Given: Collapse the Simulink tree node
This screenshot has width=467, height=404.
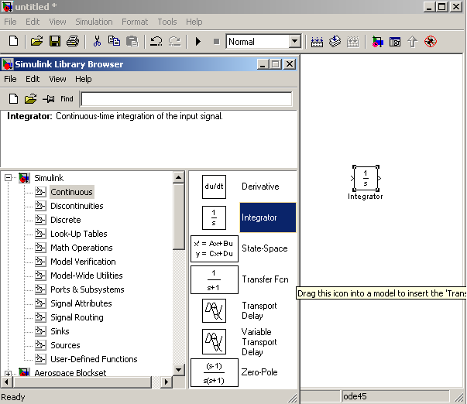Looking at the screenshot, I should pyautogui.click(x=8, y=178).
